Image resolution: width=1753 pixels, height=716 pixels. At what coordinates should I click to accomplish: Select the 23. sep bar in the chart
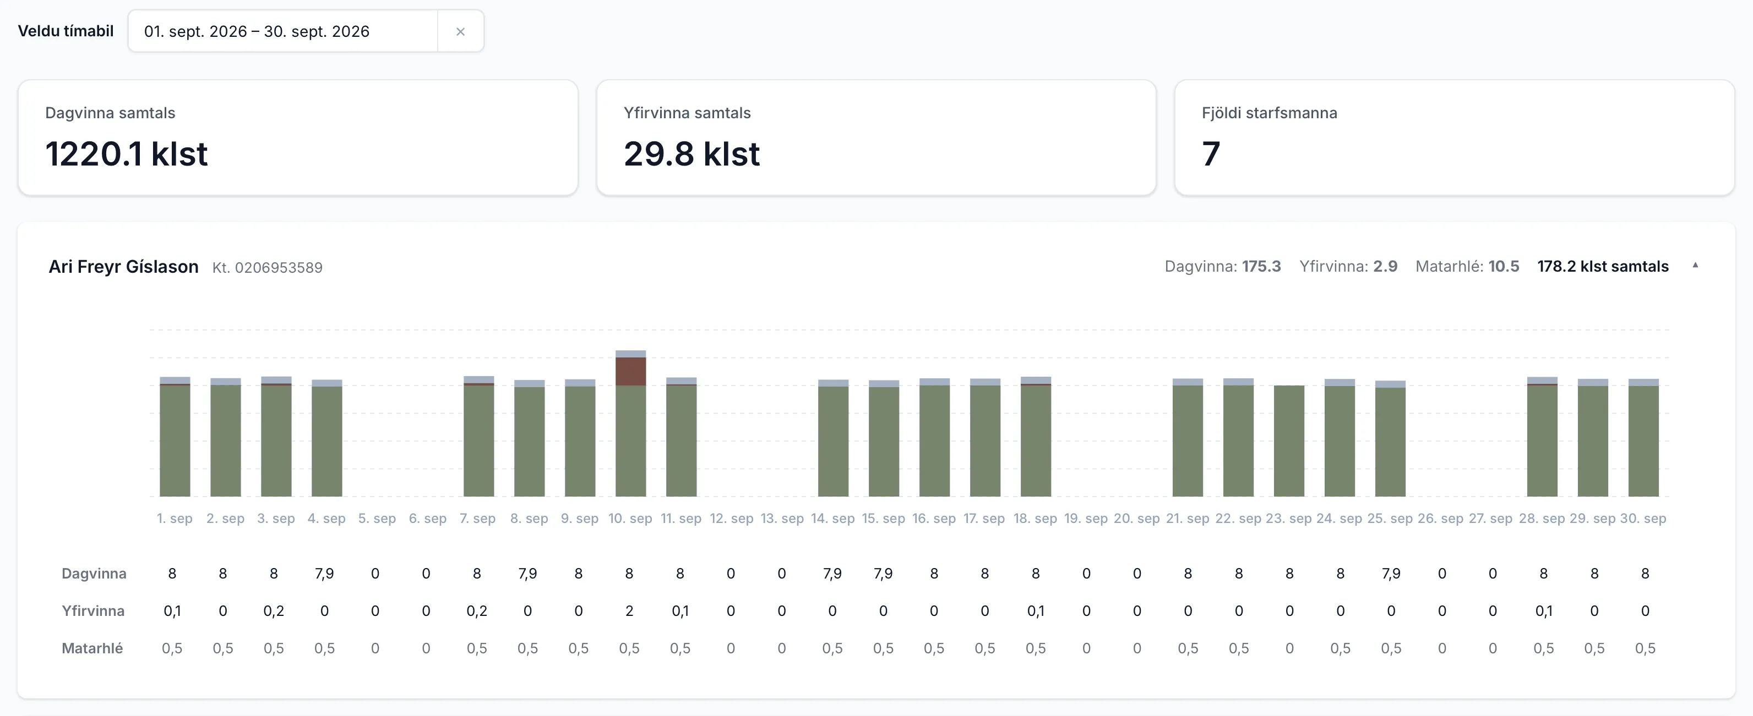pos(1289,440)
